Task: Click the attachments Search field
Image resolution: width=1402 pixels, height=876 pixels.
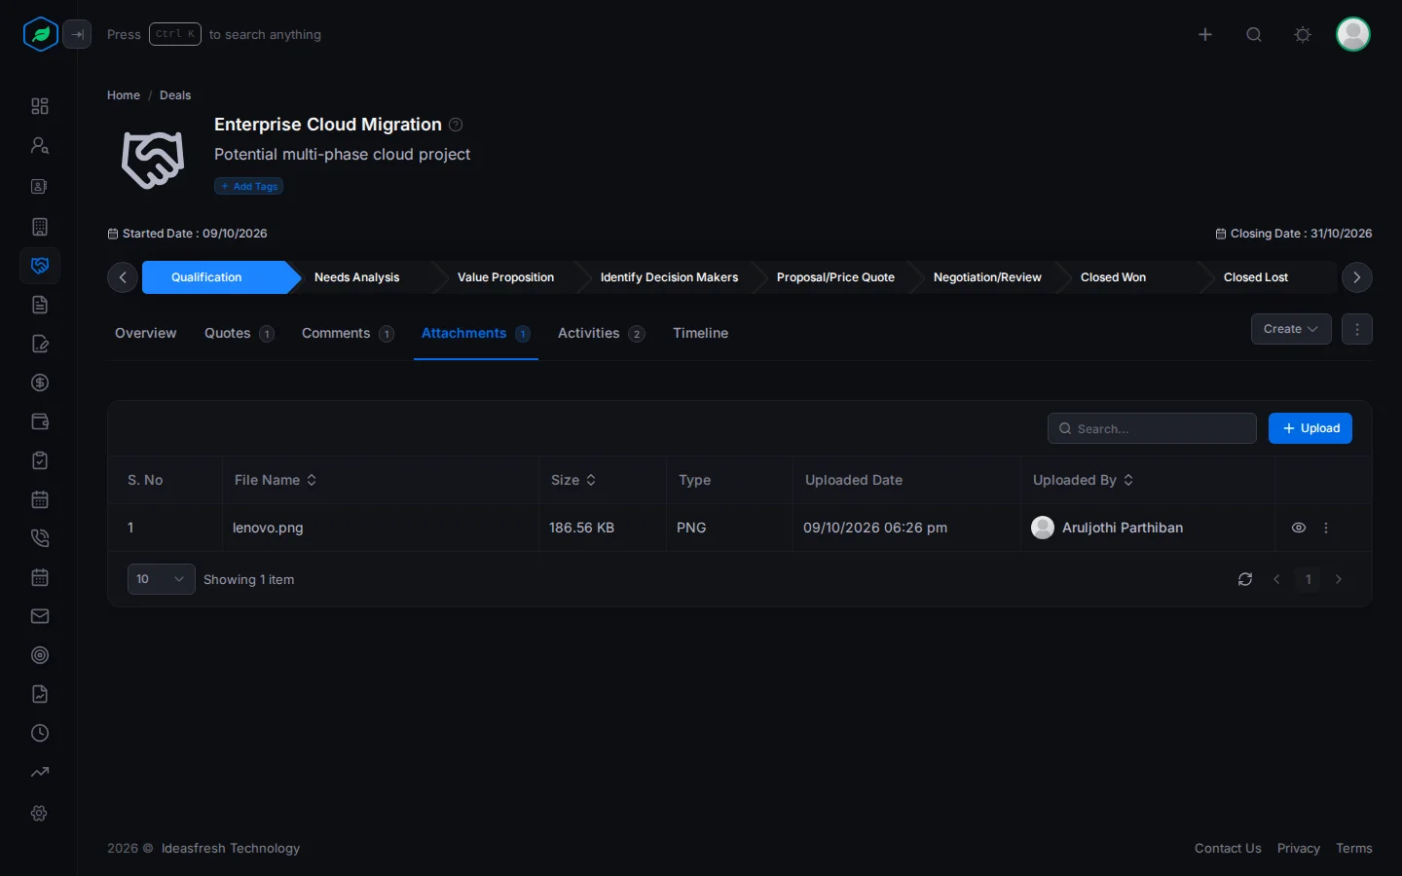Action: point(1152,428)
